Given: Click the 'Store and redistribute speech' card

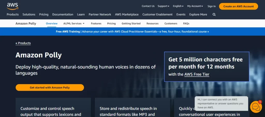Looking at the screenshot, I should coord(132,107).
